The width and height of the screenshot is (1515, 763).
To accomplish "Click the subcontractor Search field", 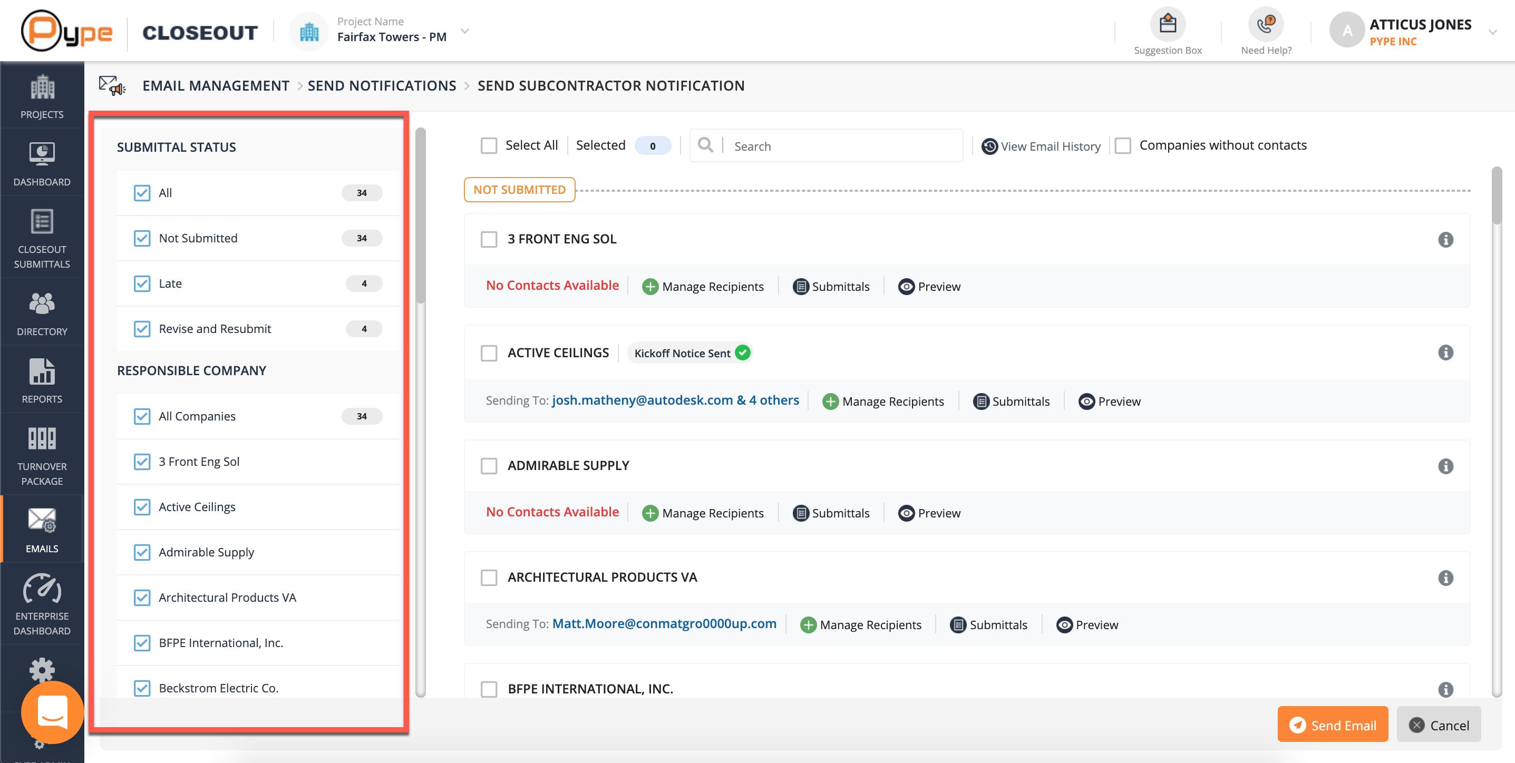I will (x=841, y=146).
